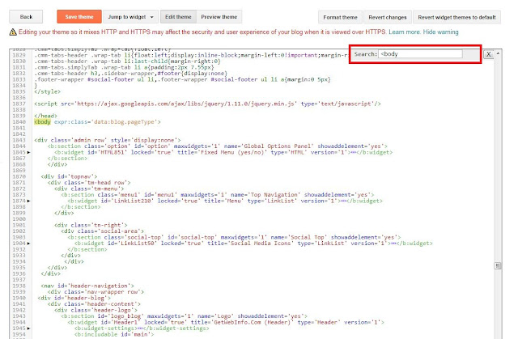Click the div class='tm-head row' line
The image size is (518, 339).
click(x=89, y=183)
